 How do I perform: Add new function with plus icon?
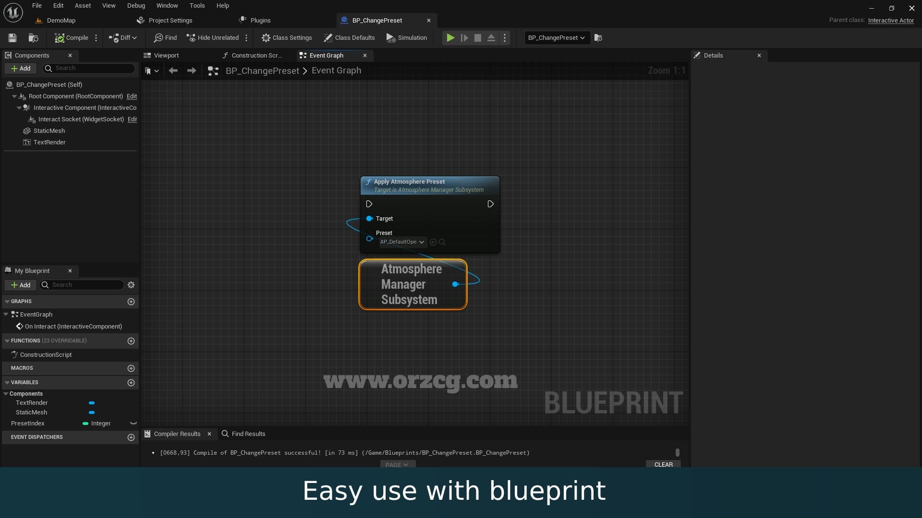[131, 341]
